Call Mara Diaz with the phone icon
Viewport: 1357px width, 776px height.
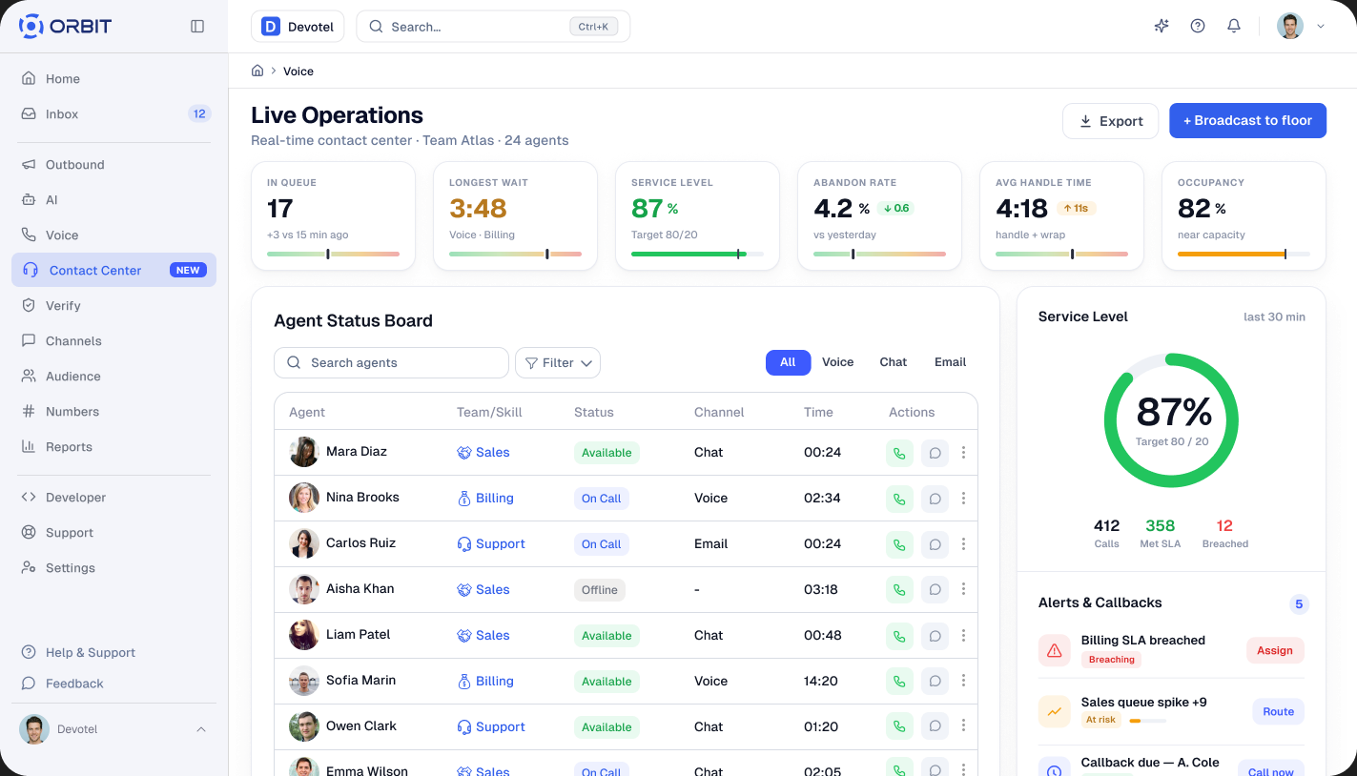tap(899, 453)
